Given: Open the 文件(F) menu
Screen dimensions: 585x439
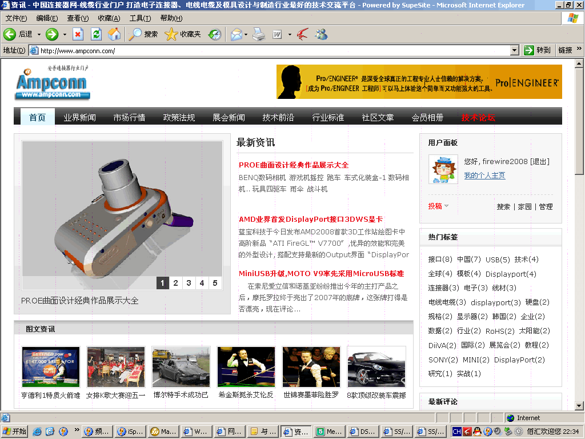Looking at the screenshot, I should (16, 18).
